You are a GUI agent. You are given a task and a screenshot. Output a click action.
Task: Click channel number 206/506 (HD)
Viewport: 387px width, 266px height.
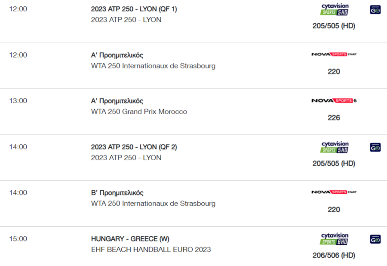334,255
